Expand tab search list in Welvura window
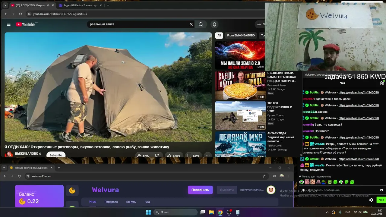This screenshot has width=386, height=217. click(4, 168)
